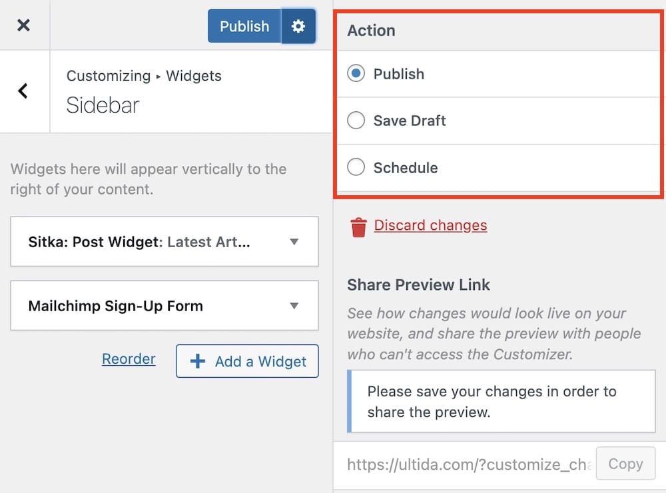
Task: Select the Publish action radio button
Action: [356, 74]
